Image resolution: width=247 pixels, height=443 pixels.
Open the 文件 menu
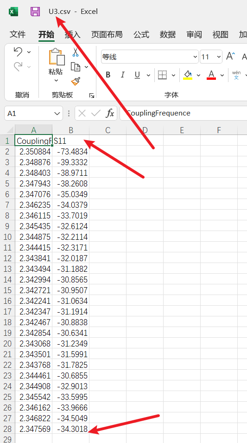pyautogui.click(x=18, y=34)
